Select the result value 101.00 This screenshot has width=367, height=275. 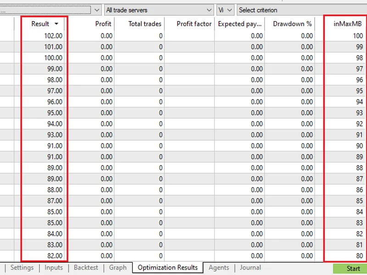tap(53, 47)
